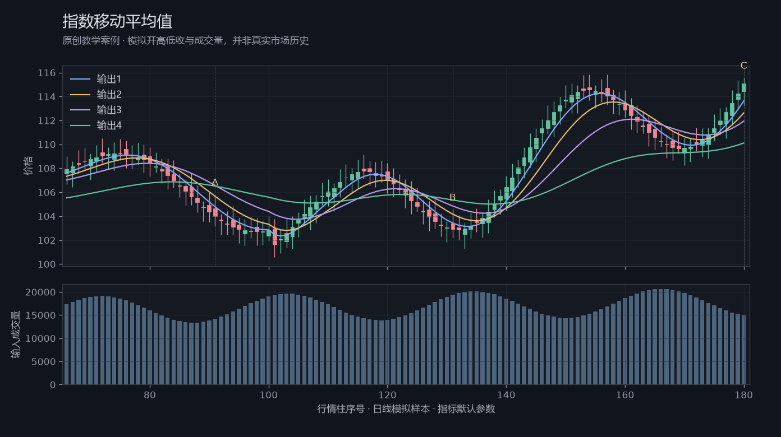Click the bar-index tick value 140
The image size is (781, 437).
tap(506, 394)
